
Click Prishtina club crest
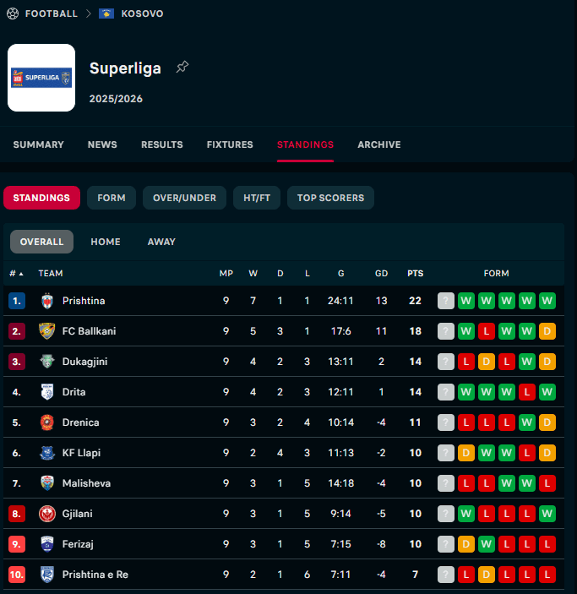coord(46,301)
